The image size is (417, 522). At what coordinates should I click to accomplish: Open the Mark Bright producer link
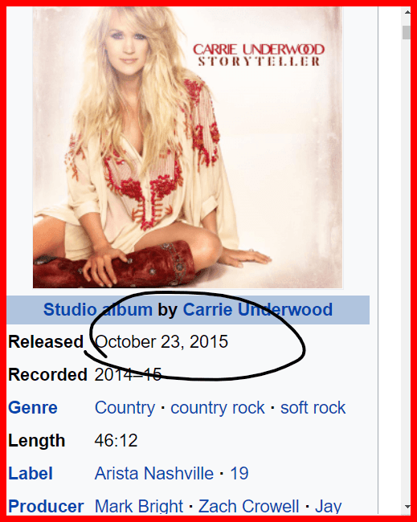138,507
